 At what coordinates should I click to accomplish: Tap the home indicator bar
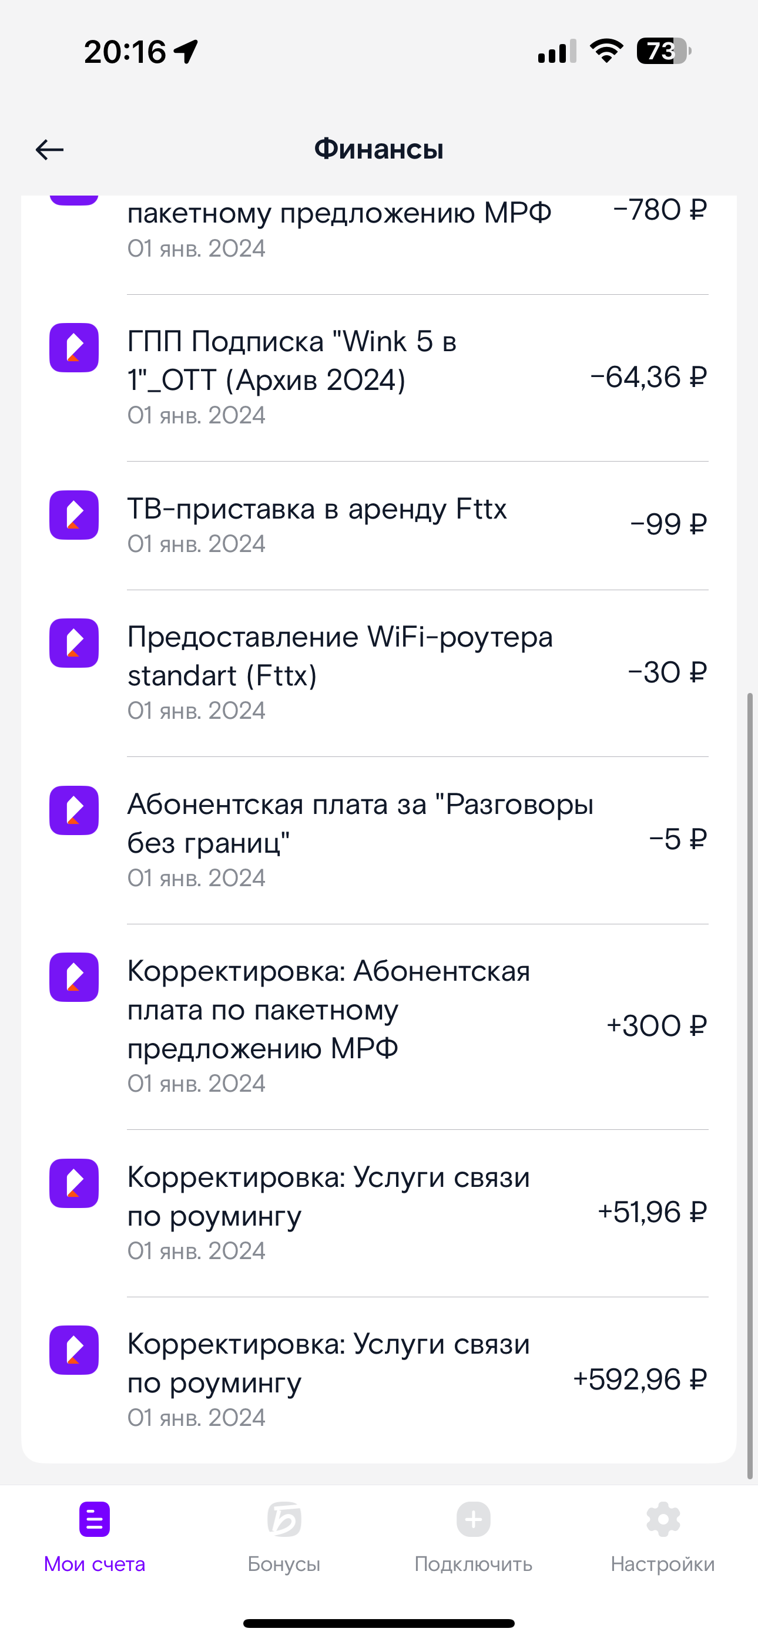click(x=379, y=1623)
